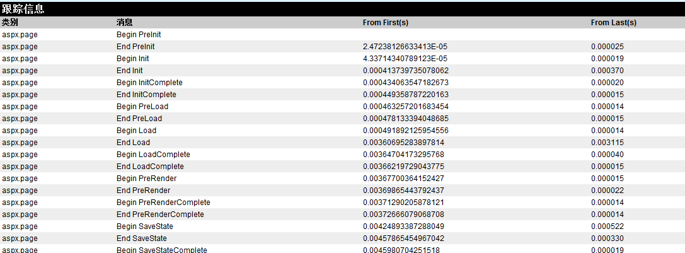Click the From Last(s) column header
This screenshot has width=685, height=253.
(x=613, y=22)
